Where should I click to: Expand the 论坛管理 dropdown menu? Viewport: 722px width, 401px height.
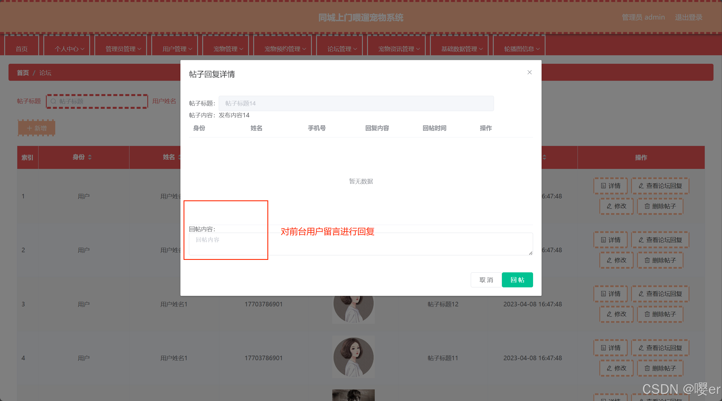pyautogui.click(x=342, y=49)
